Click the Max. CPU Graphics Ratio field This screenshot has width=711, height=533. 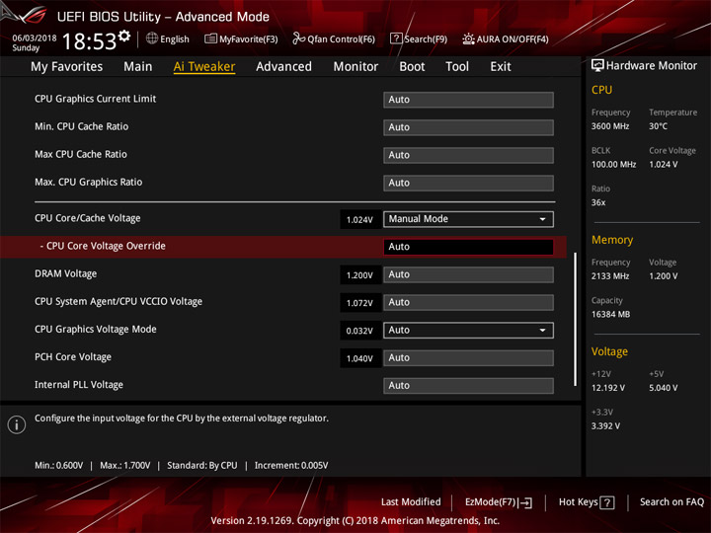tap(468, 183)
